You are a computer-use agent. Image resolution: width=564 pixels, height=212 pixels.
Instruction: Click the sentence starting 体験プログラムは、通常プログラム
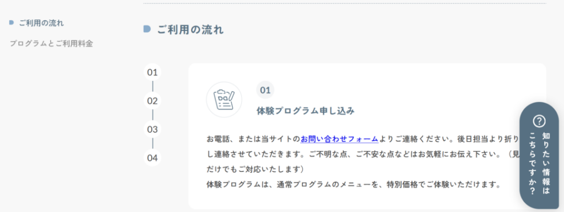354,185
